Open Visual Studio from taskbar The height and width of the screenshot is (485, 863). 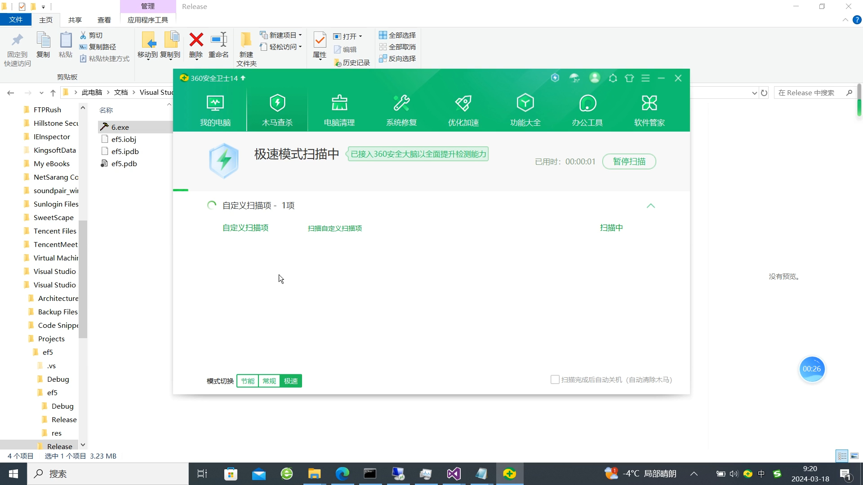[x=454, y=474]
